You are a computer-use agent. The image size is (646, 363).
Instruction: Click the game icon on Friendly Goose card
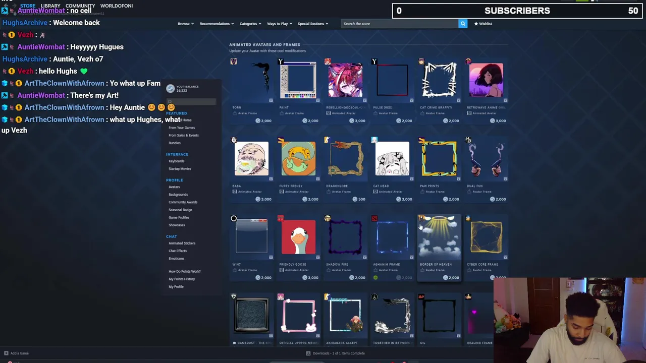click(x=281, y=218)
